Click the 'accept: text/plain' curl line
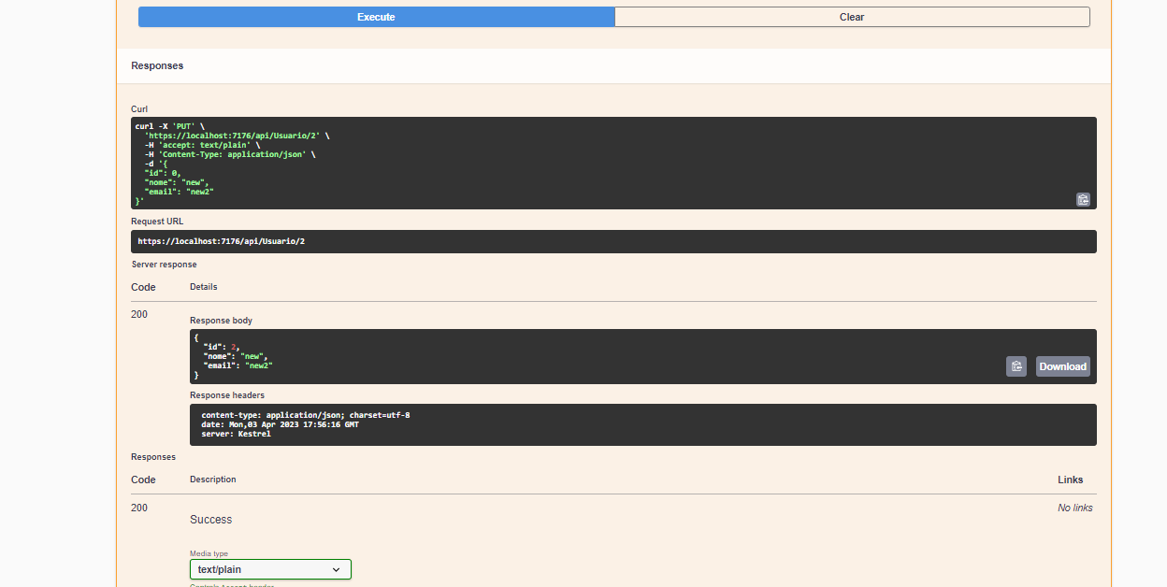 pyautogui.click(x=202, y=145)
